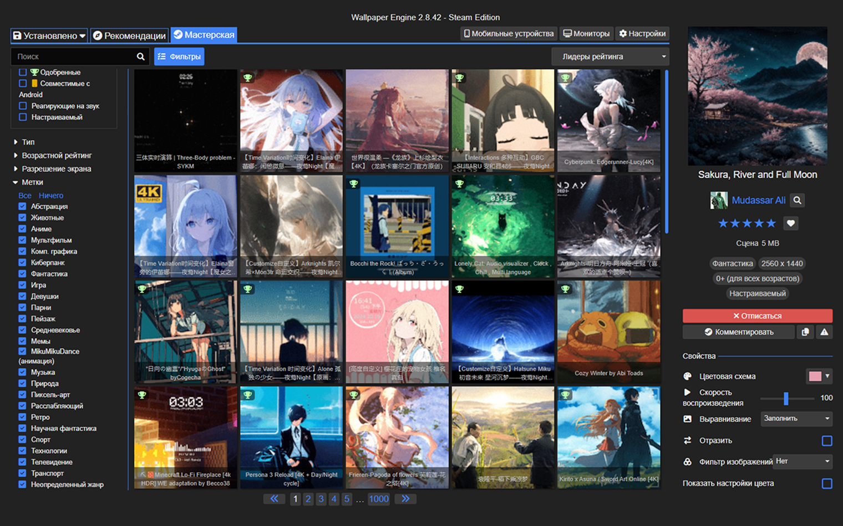The height and width of the screenshot is (526, 843).
Task: Click the Цветовая схема palette icon
Action: (688, 377)
